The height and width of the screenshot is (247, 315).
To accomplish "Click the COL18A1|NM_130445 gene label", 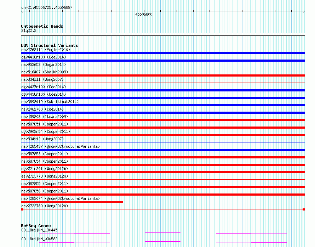I will 39,230.
